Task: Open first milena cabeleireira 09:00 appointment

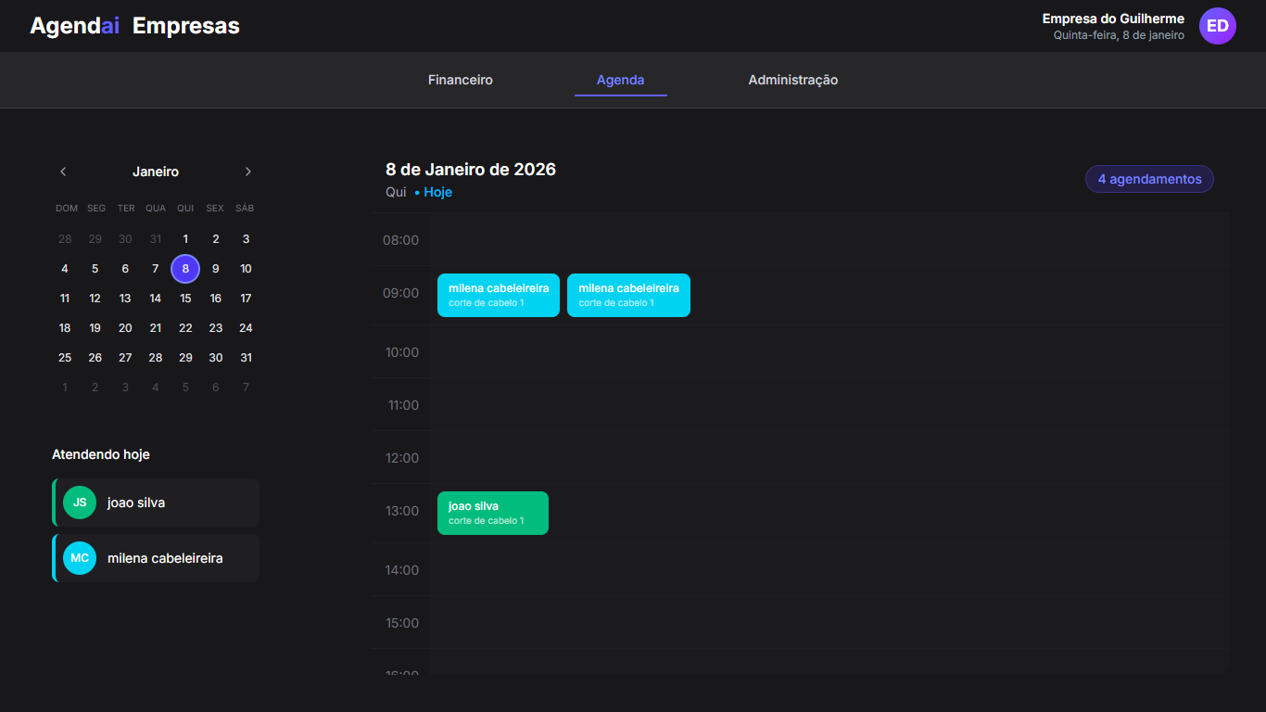Action: [498, 295]
